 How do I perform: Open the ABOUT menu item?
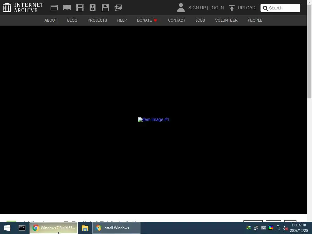tap(51, 20)
